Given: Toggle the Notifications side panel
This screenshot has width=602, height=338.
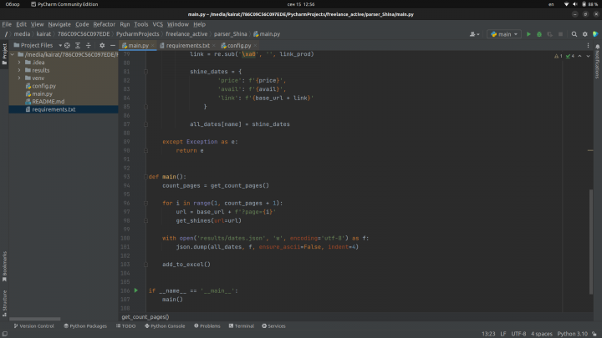Looking at the screenshot, I should [x=598, y=63].
